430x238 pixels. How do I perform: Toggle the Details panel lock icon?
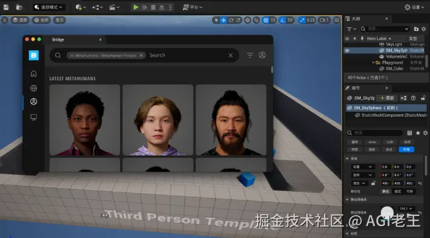coord(423,98)
